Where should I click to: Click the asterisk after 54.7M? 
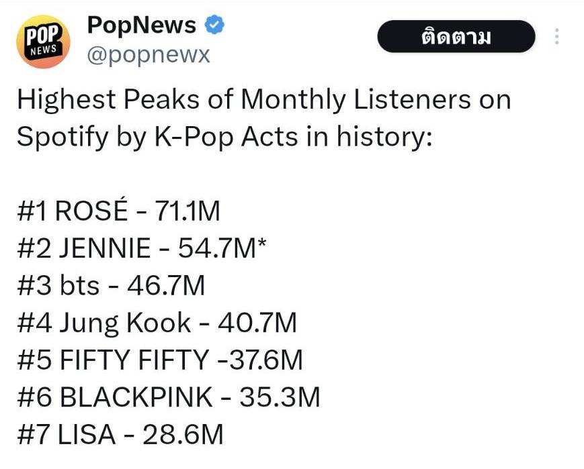[263, 246]
